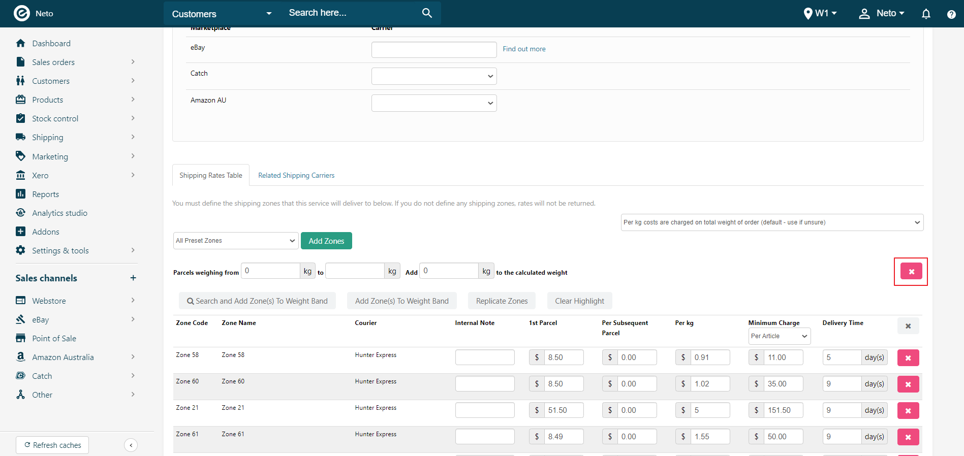
Task: Expand the Shipping menu chevron
Action: [133, 137]
